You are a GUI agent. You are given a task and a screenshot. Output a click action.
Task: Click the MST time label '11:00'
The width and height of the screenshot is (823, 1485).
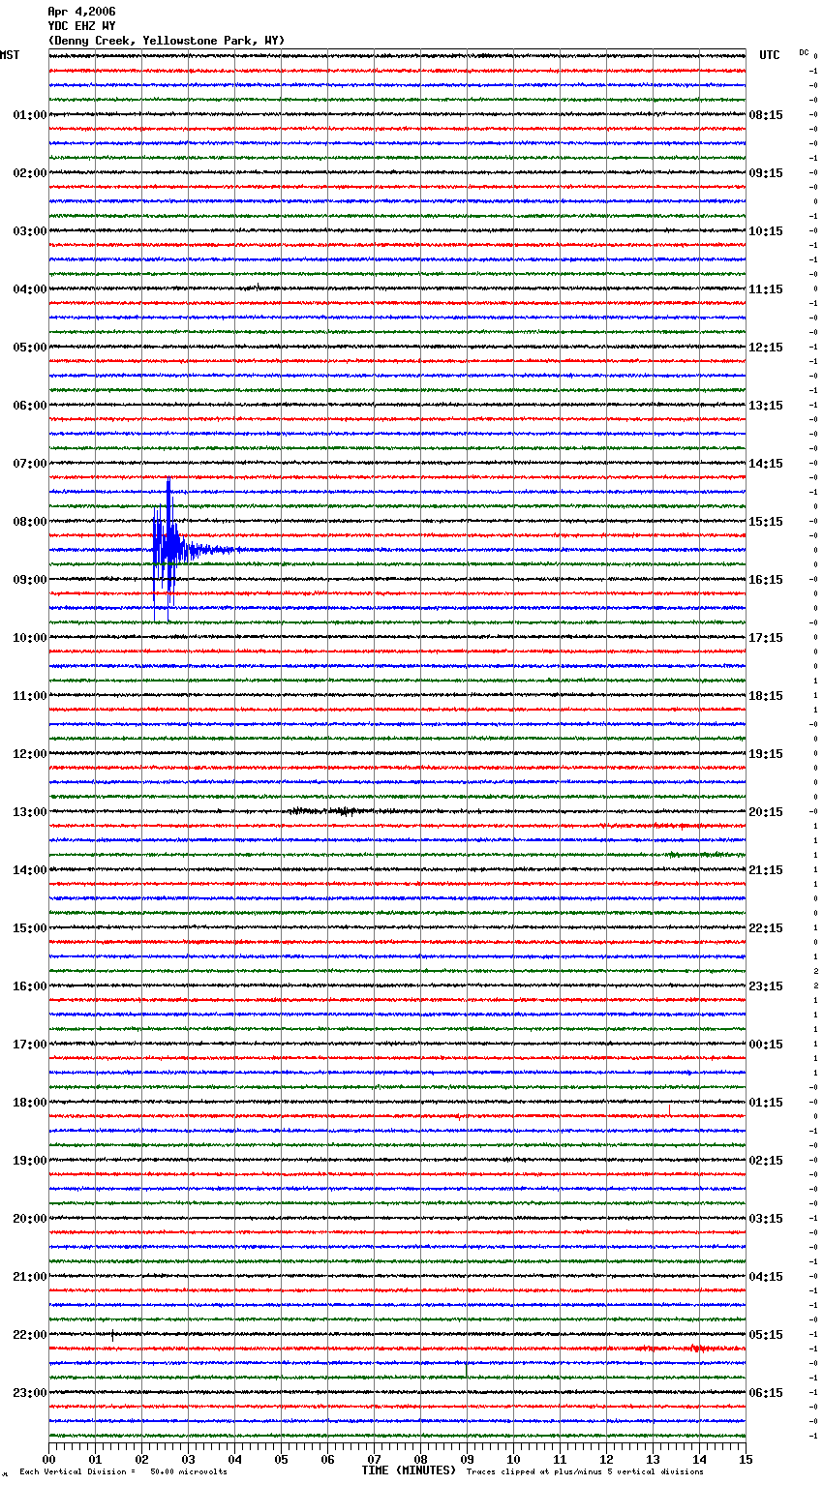(30, 696)
